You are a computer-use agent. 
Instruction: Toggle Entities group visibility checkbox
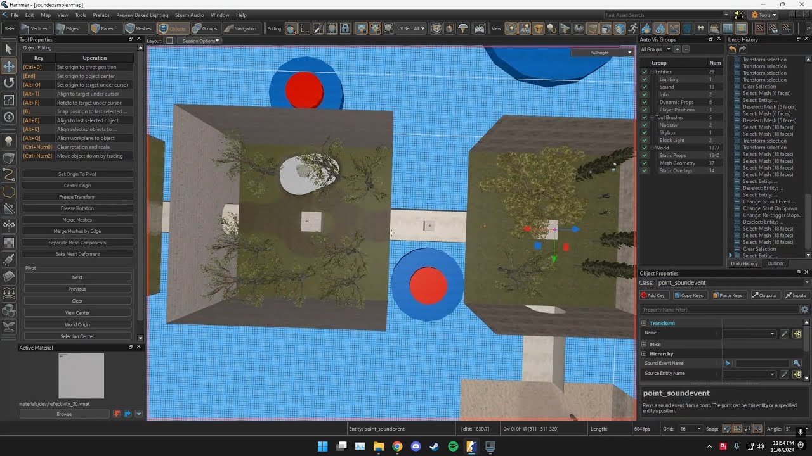coord(644,72)
